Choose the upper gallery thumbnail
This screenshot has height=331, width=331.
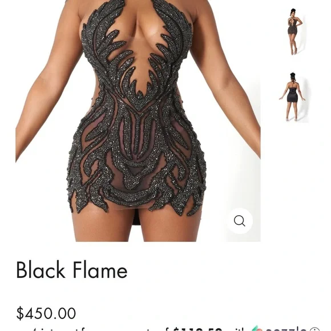294,31
